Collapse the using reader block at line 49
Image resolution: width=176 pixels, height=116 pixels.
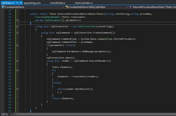(x=18, y=61)
